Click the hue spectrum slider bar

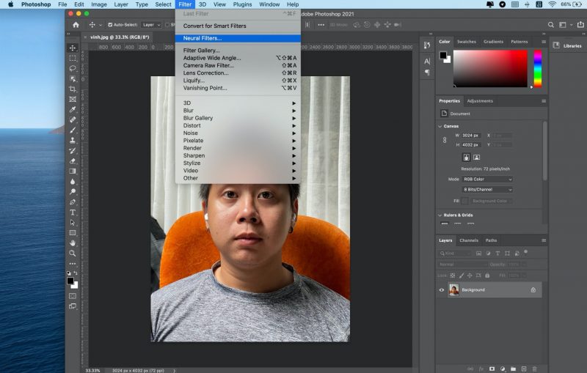[x=538, y=69]
